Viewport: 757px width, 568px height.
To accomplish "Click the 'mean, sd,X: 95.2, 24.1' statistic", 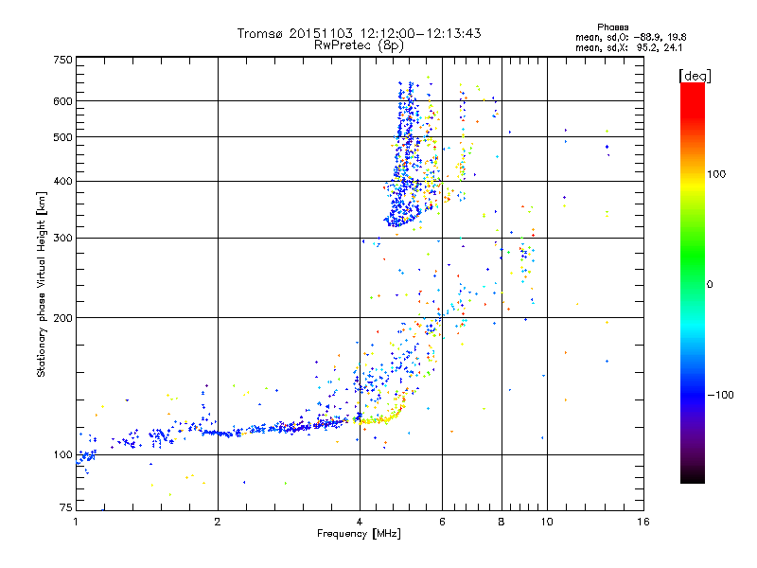I will pos(628,47).
